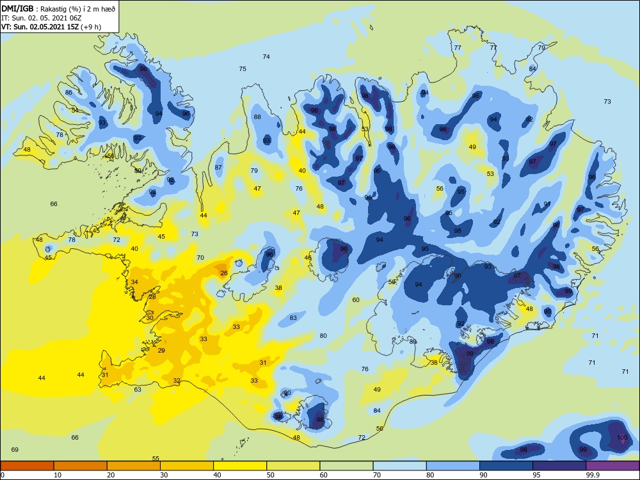
Task: Click the dark orange 0–10 legend swatch
Action: click(27, 466)
